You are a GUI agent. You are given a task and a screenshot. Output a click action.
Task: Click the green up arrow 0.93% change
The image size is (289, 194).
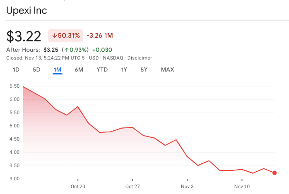pos(75,50)
